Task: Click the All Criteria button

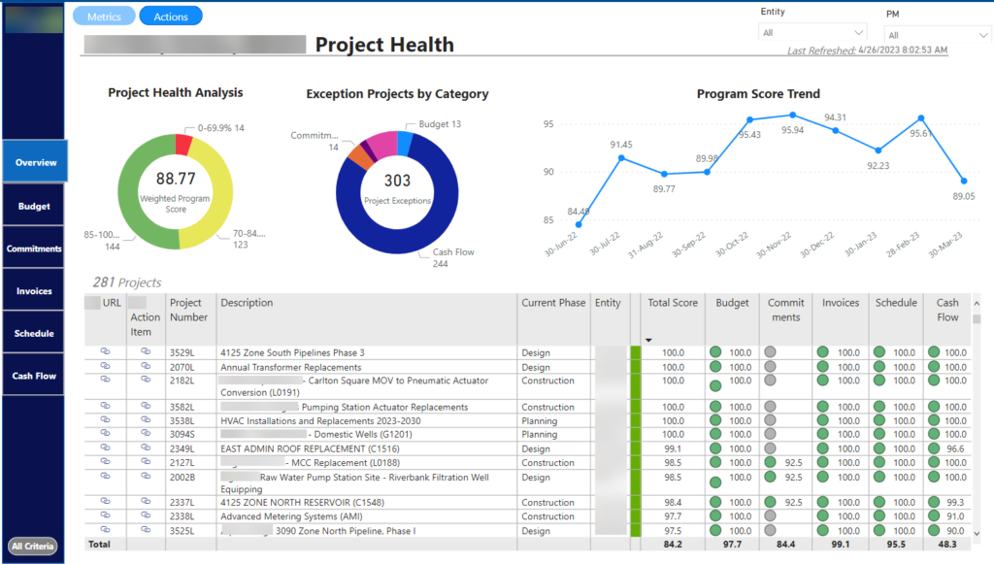Action: pyautogui.click(x=31, y=546)
